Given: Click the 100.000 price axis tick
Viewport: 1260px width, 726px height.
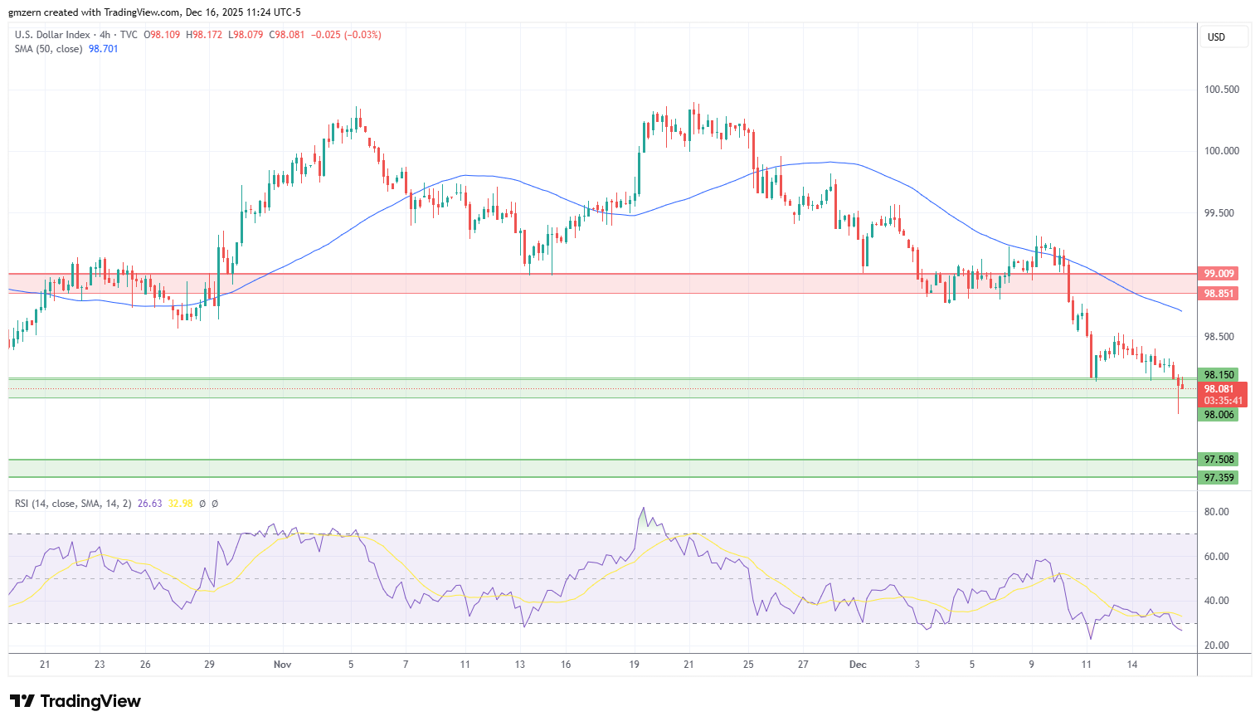Looking at the screenshot, I should click(1222, 151).
